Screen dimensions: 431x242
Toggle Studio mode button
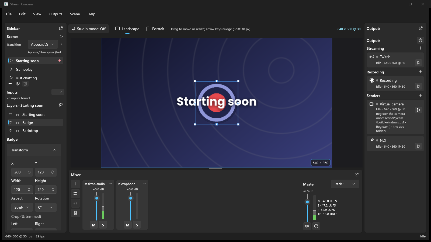[89, 29]
